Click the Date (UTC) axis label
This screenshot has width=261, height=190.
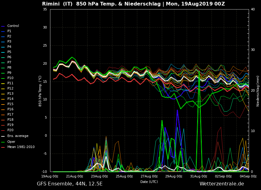[149, 182]
